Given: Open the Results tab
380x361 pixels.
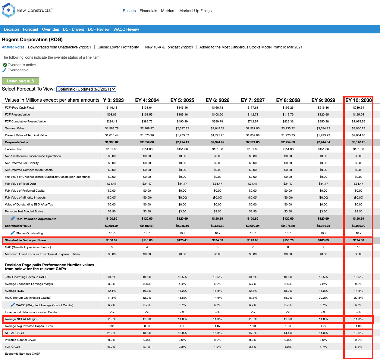Looking at the screenshot, I should coord(129,11).
